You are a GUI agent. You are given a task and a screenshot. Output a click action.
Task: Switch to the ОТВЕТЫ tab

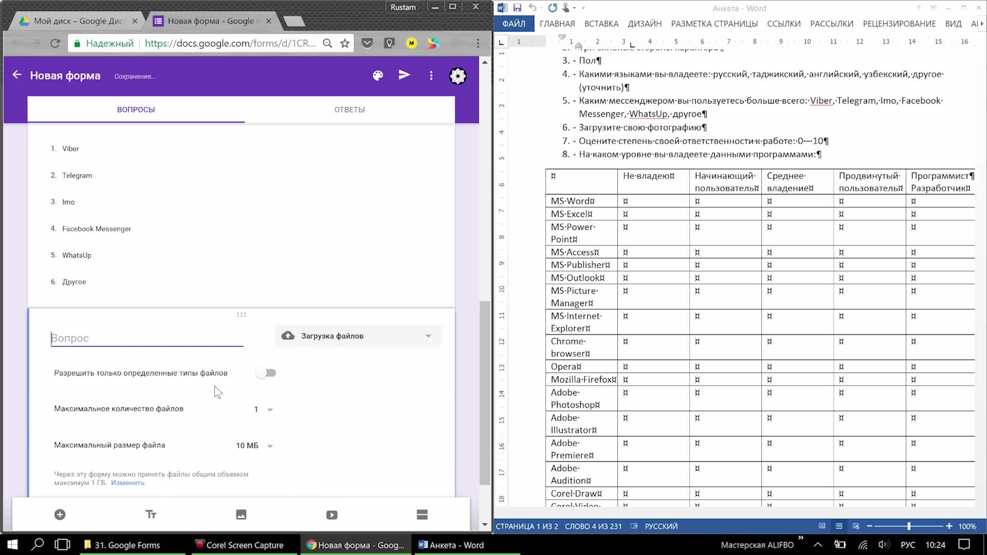coord(350,109)
